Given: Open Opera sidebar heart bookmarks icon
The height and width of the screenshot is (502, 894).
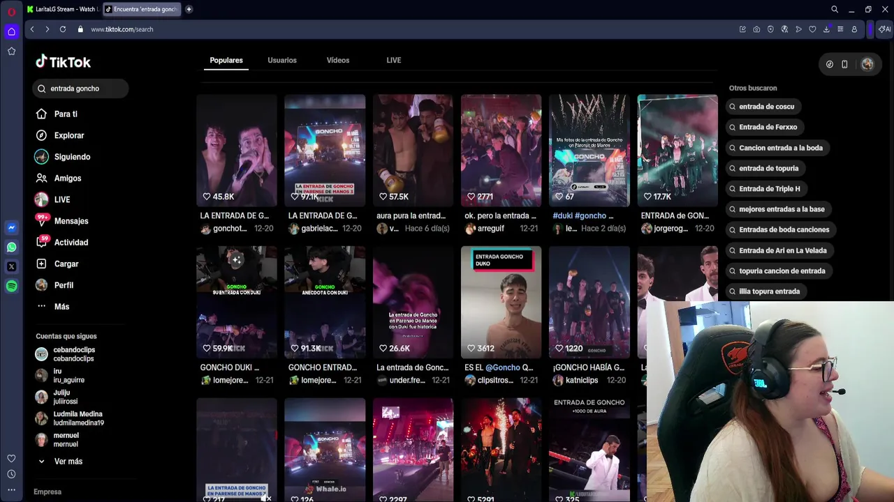Looking at the screenshot, I should pos(11,458).
